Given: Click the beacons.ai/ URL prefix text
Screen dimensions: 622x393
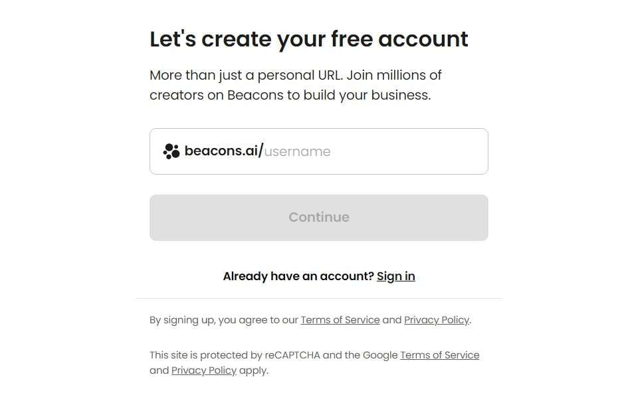Looking at the screenshot, I should coord(223,151).
